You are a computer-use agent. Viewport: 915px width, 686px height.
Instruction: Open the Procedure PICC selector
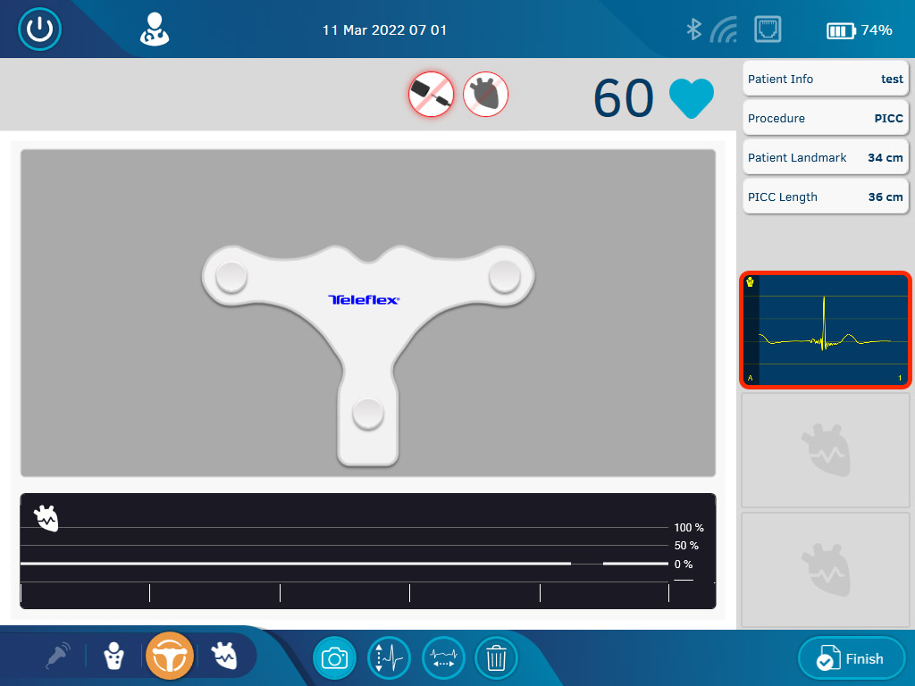coord(826,119)
